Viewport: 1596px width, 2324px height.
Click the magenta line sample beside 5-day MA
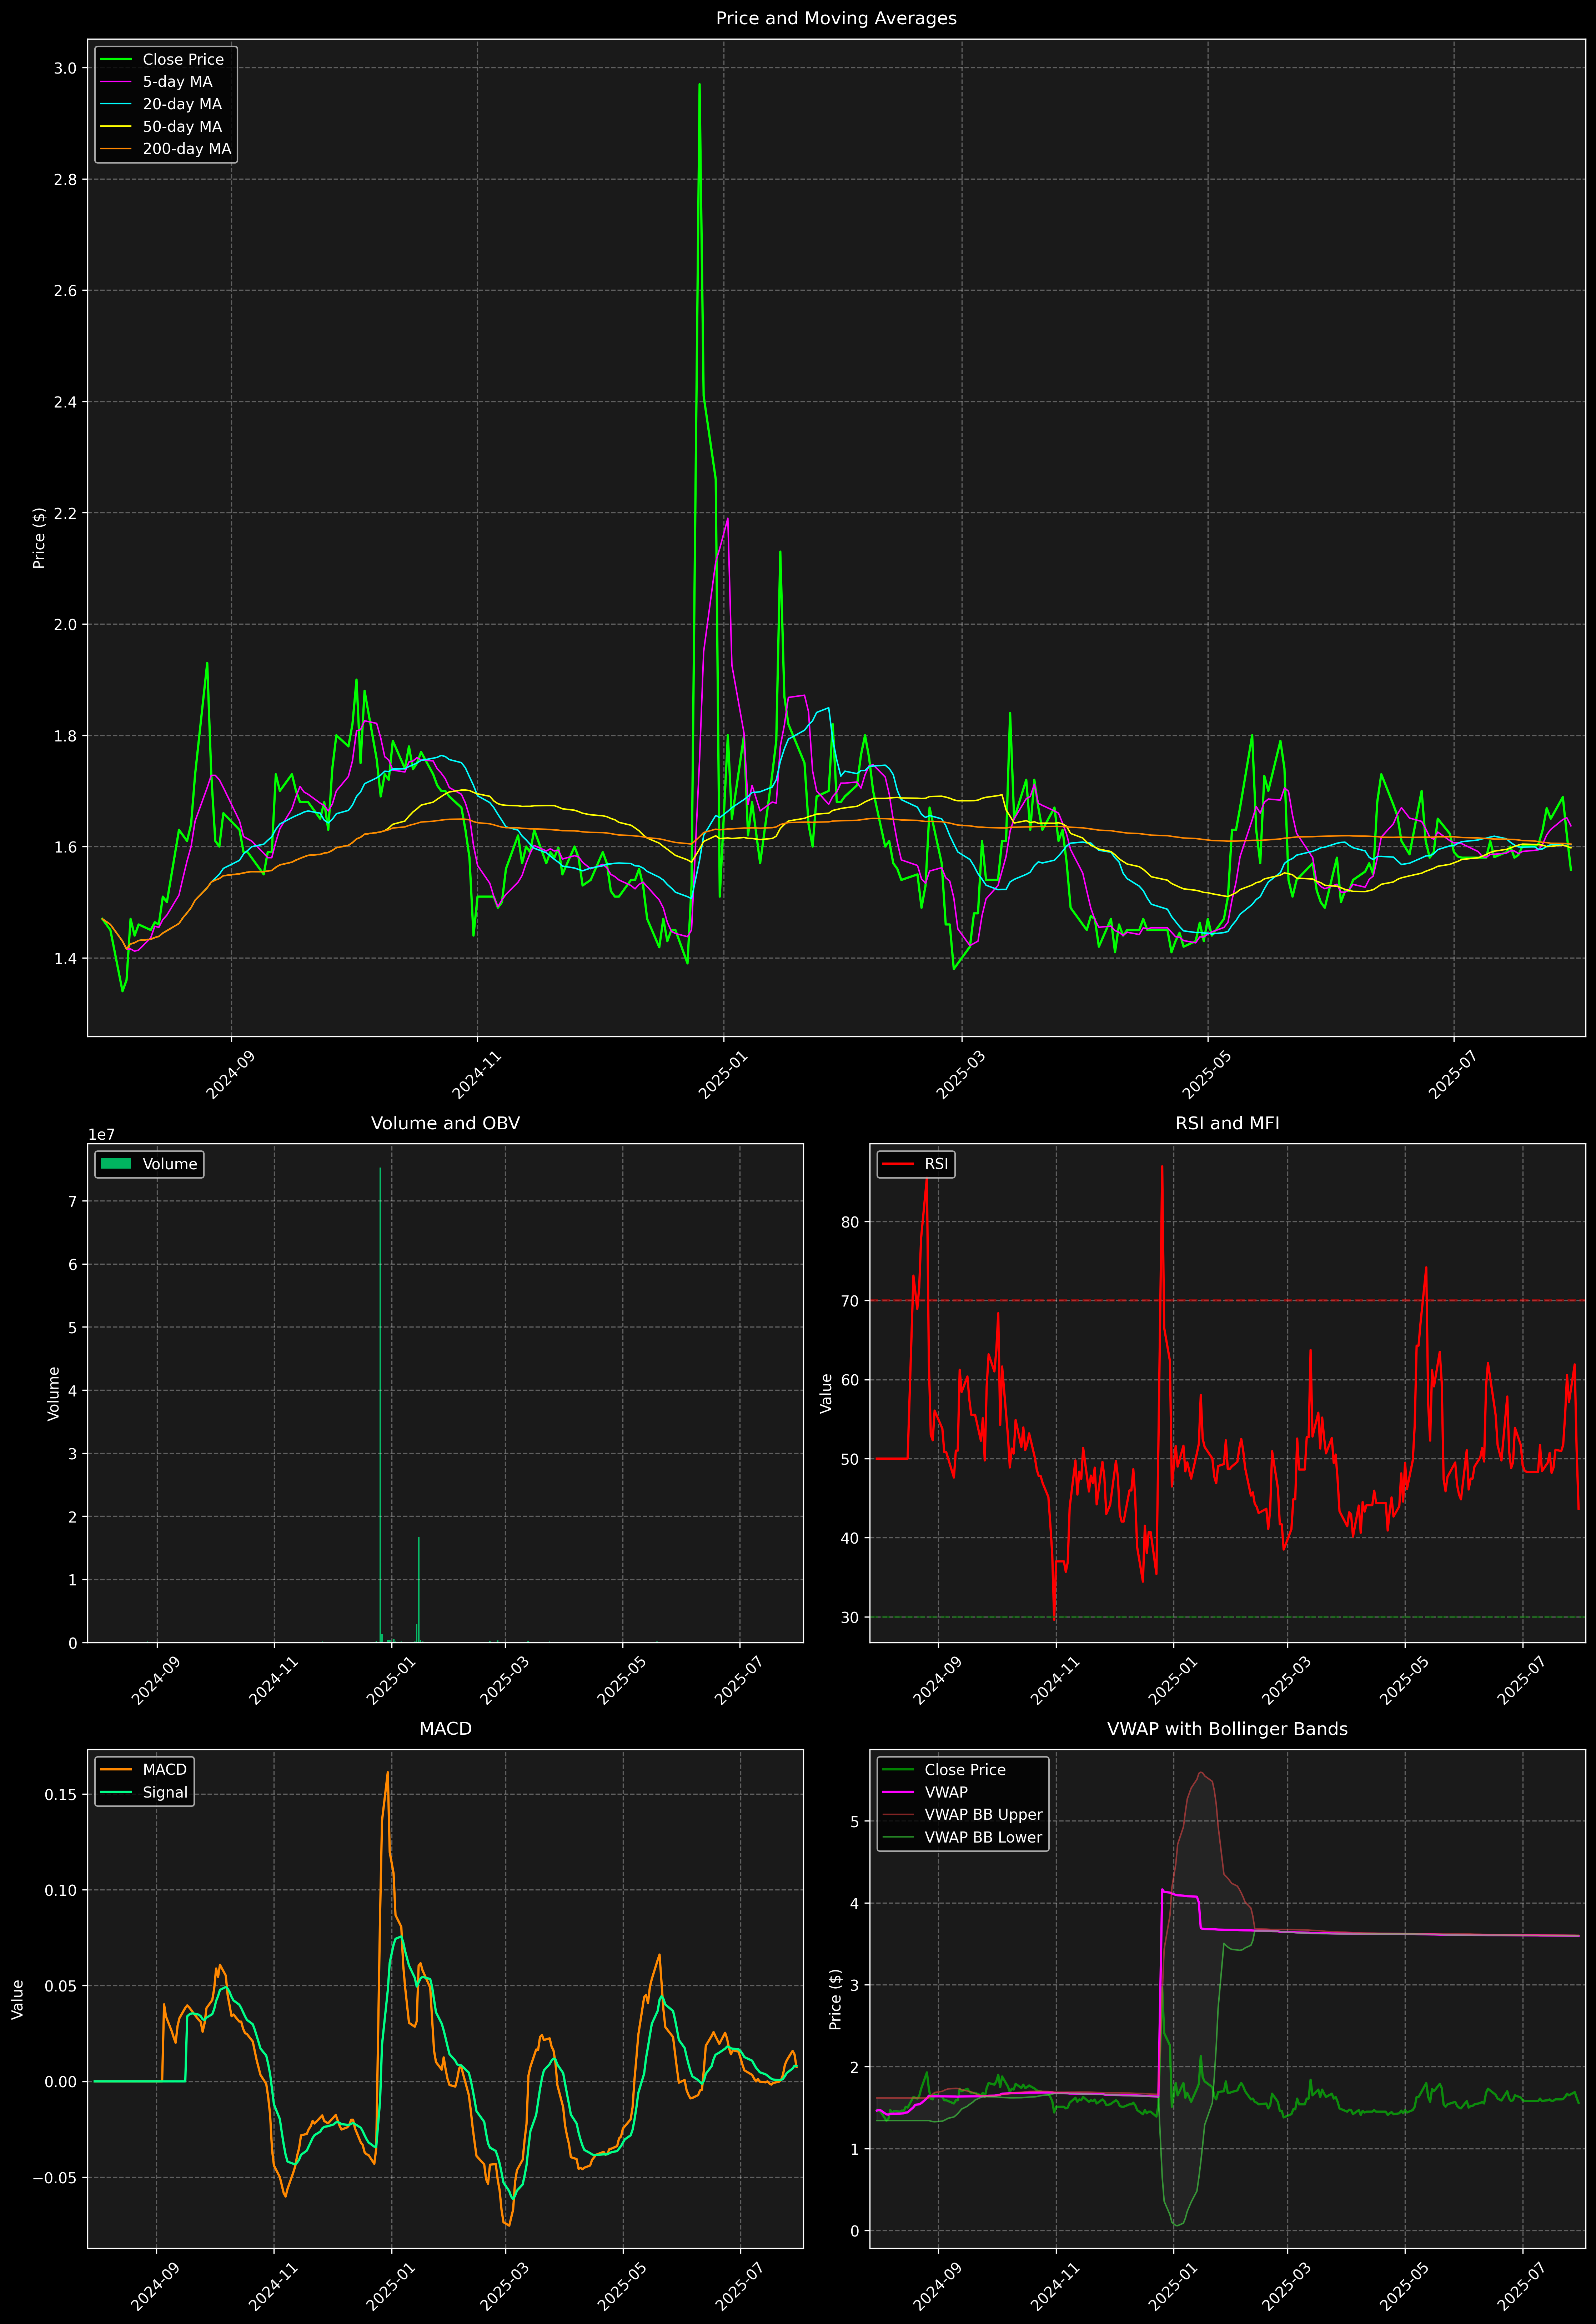pyautogui.click(x=116, y=82)
